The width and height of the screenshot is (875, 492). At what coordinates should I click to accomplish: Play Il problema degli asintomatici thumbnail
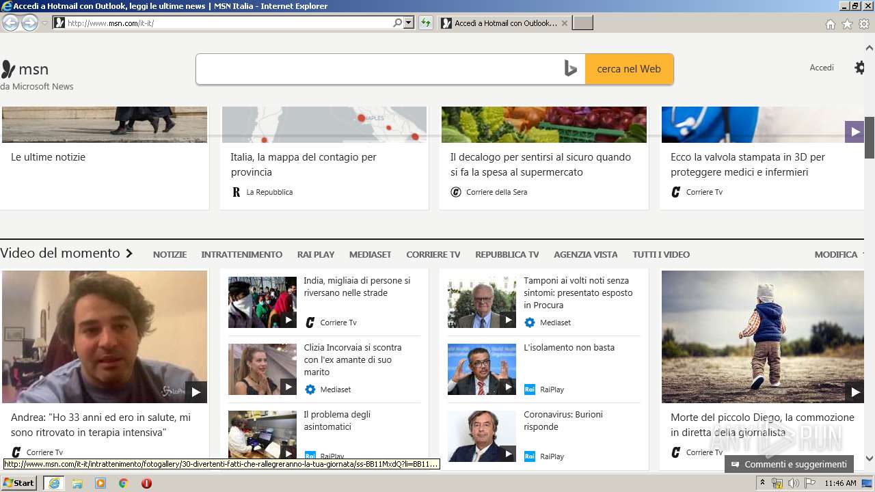click(x=262, y=436)
